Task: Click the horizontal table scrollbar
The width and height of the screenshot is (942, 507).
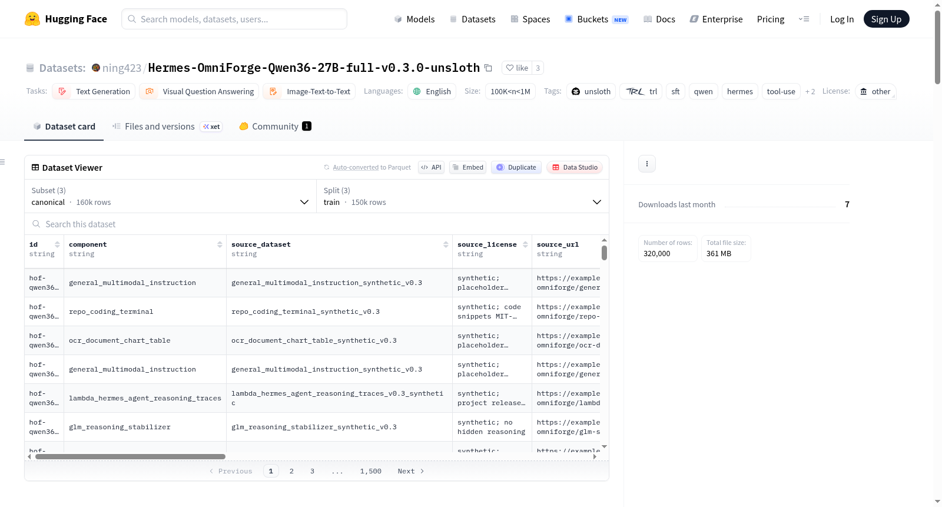Action: click(x=130, y=456)
